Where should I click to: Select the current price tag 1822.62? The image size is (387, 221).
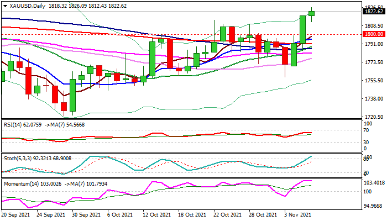click(x=374, y=11)
